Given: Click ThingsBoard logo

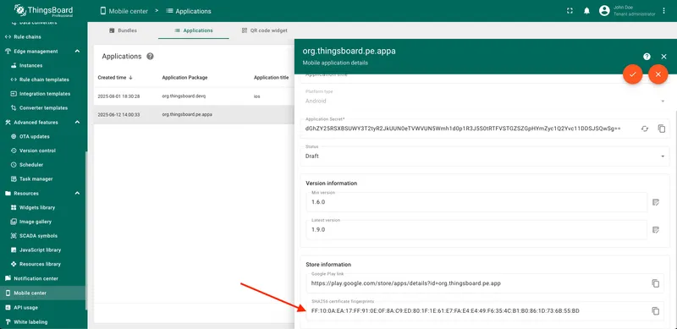Looking at the screenshot, I should pyautogui.click(x=43, y=11).
